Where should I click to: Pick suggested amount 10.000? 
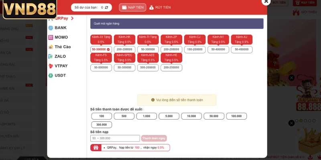pyautogui.click(x=191, y=116)
